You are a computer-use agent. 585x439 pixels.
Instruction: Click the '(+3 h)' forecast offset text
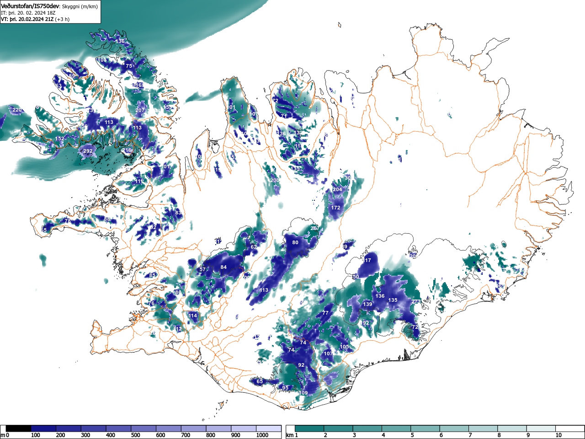62,19
